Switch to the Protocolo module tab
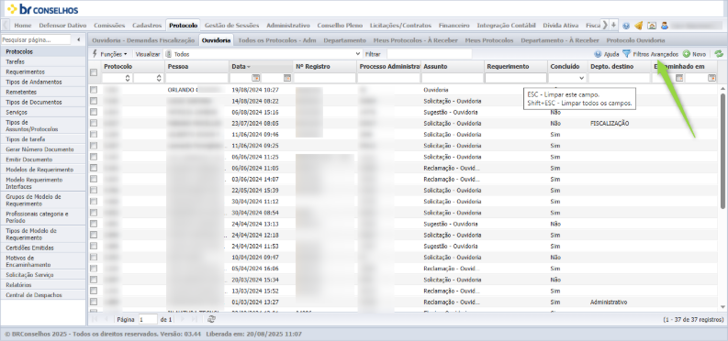 184,26
